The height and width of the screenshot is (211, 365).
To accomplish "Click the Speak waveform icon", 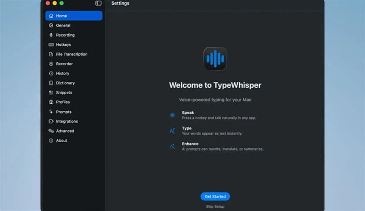I will click(172, 115).
